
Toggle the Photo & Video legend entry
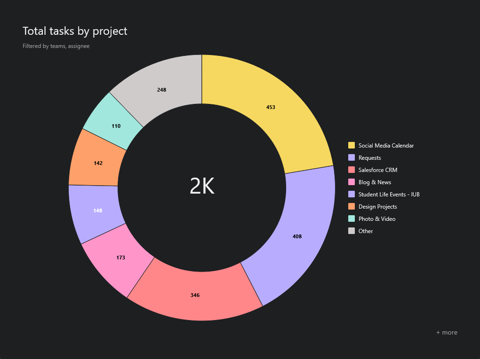click(x=374, y=219)
